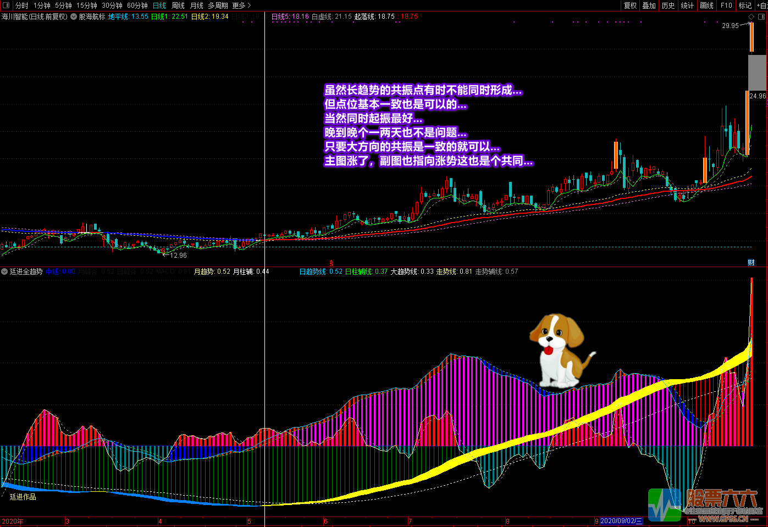Toggle 标记 marker option

[x=745, y=5]
